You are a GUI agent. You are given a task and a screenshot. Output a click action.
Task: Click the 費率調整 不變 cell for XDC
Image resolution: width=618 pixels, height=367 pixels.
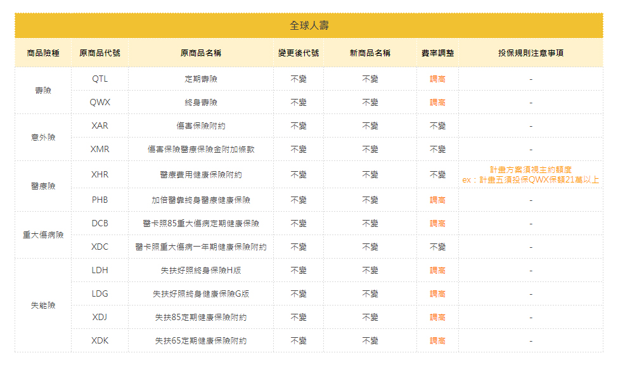(437, 247)
